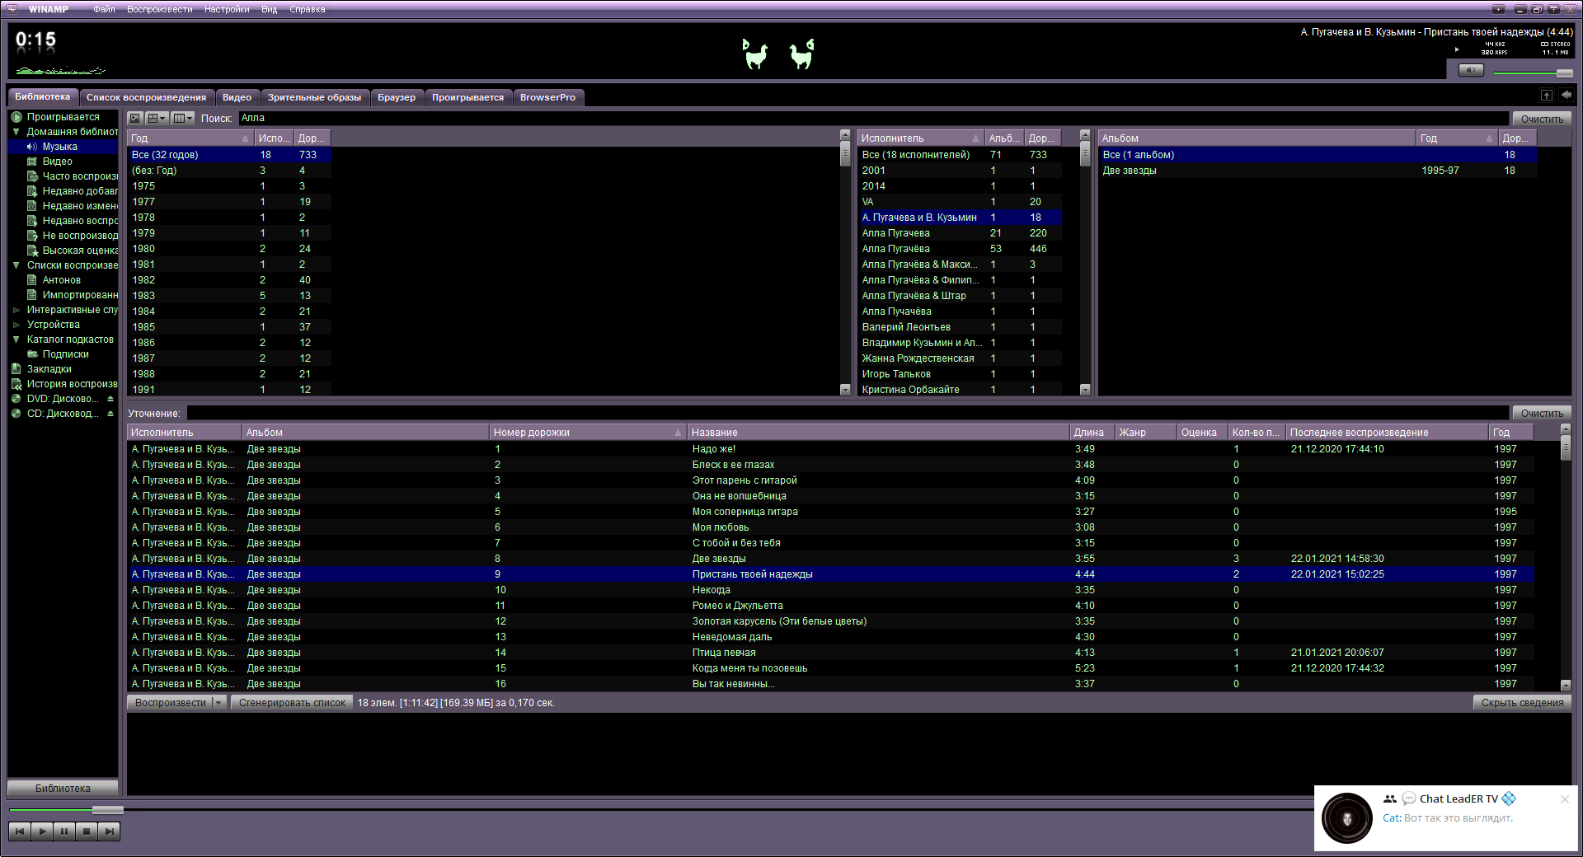
Task: Click the Библиотека button at bottom left
Action: click(x=63, y=789)
